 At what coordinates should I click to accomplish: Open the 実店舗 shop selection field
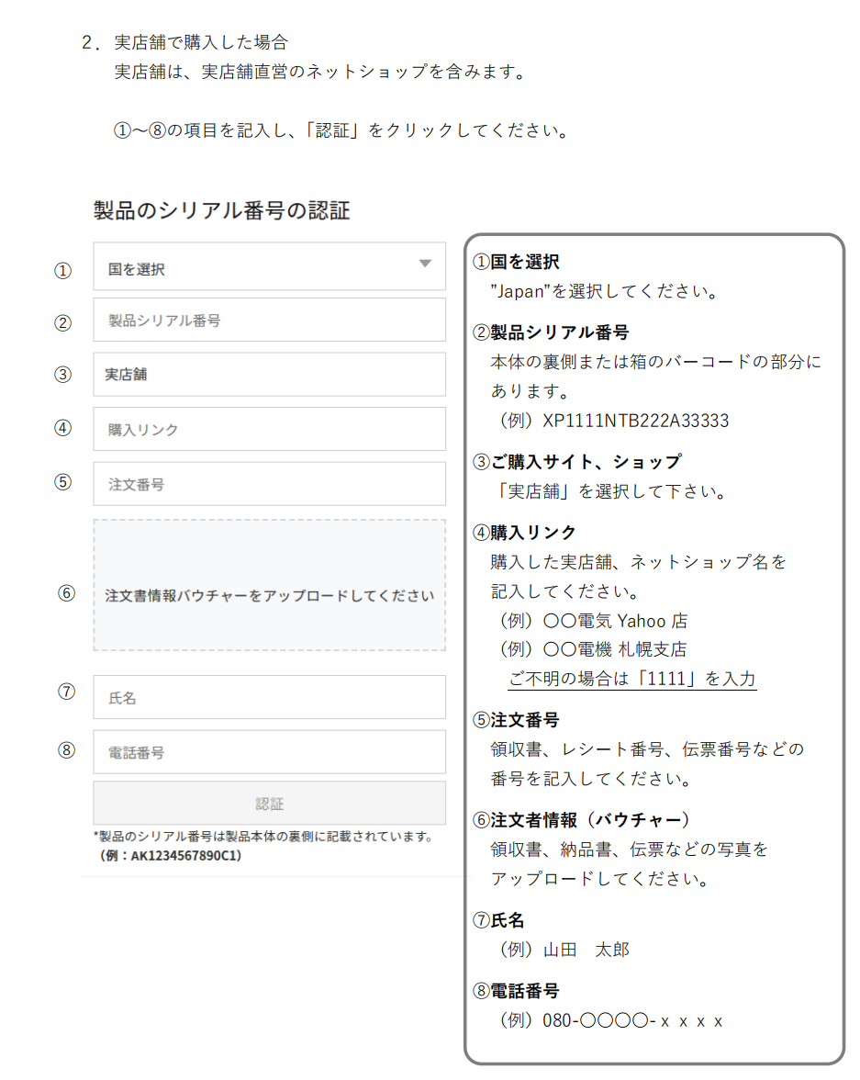pyautogui.click(x=268, y=374)
